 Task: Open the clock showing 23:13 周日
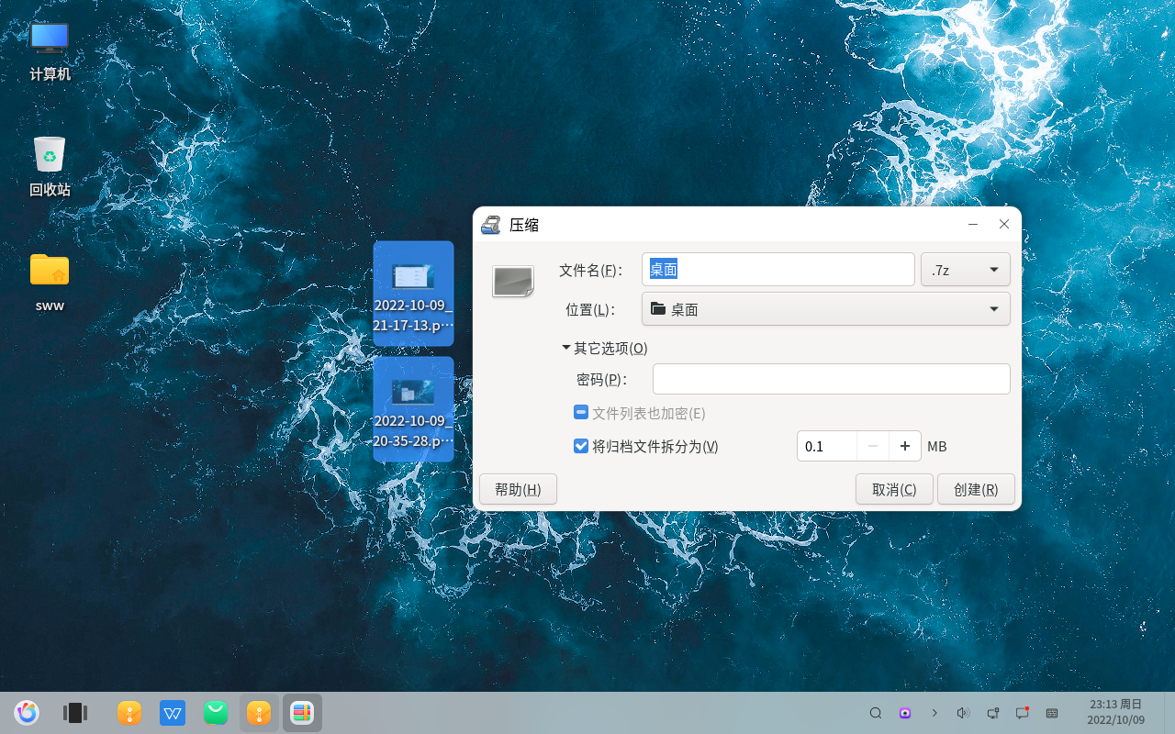1115,712
